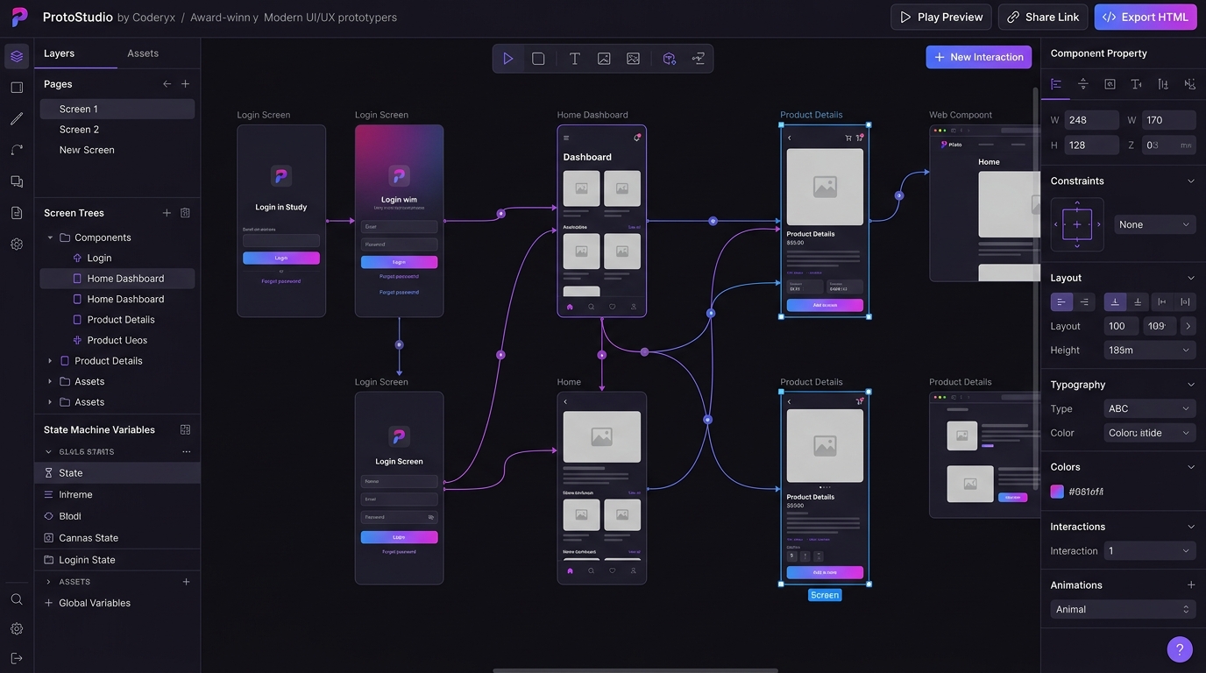
Task: Open the None constraints dropdown
Action: coord(1155,225)
